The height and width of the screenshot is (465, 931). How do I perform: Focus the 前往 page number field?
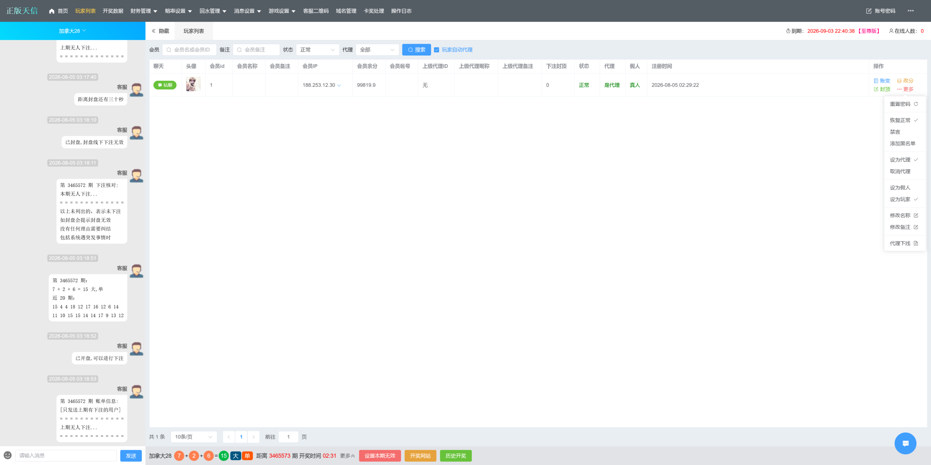click(x=288, y=437)
